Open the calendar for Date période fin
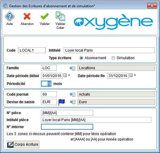 (131, 75)
